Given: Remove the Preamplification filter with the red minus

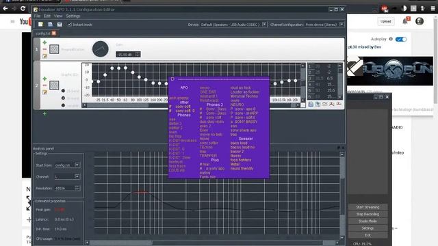Looking at the screenshot, I should click(44, 49).
